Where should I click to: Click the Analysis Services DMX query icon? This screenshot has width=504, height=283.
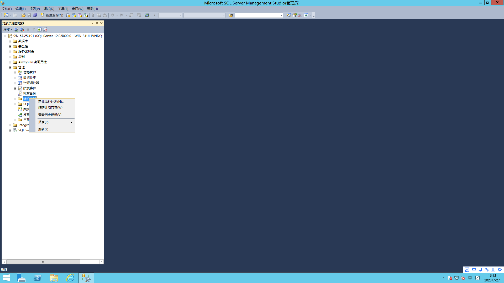(80, 15)
